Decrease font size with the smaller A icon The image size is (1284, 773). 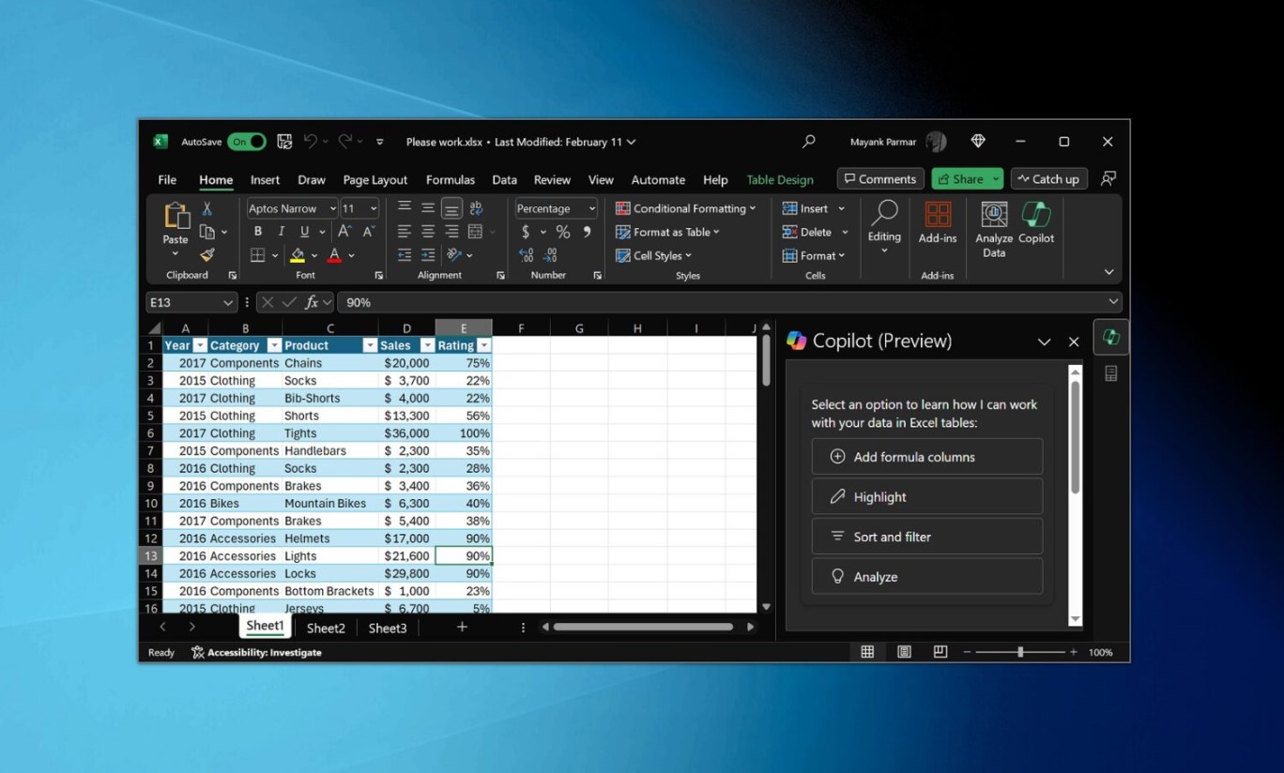click(369, 232)
